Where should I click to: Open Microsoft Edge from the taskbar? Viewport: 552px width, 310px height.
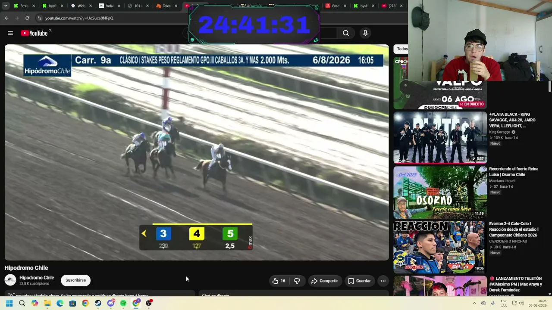click(60, 303)
